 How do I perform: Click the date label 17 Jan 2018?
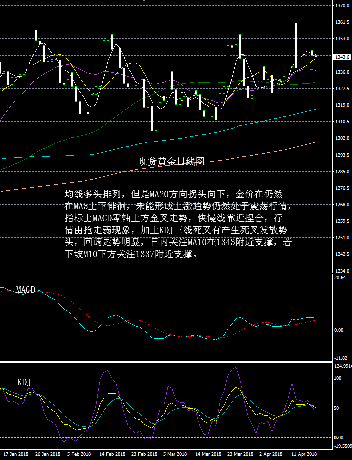point(16,454)
